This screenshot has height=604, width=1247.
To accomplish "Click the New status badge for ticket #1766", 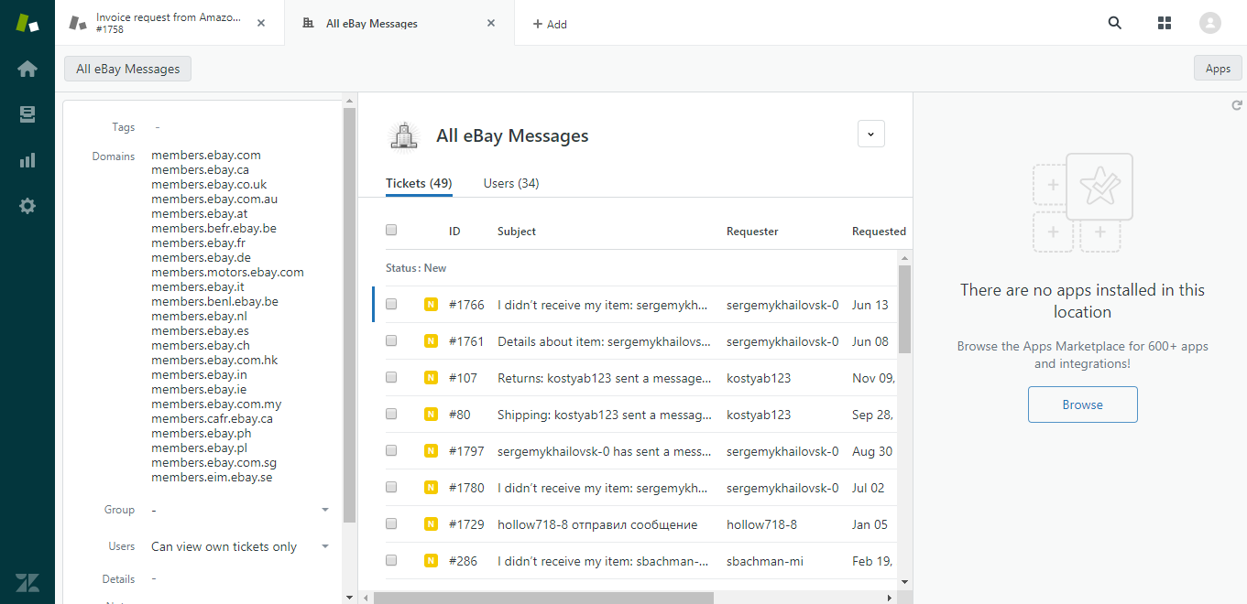I will coord(431,305).
